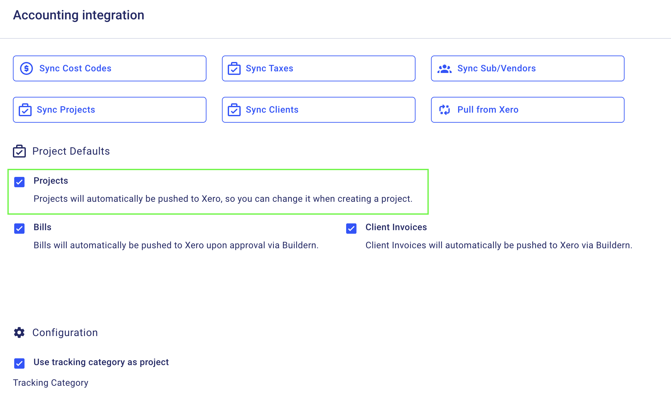The width and height of the screenshot is (671, 399).
Task: Disable the Client Invoices checkbox
Action: 351,229
